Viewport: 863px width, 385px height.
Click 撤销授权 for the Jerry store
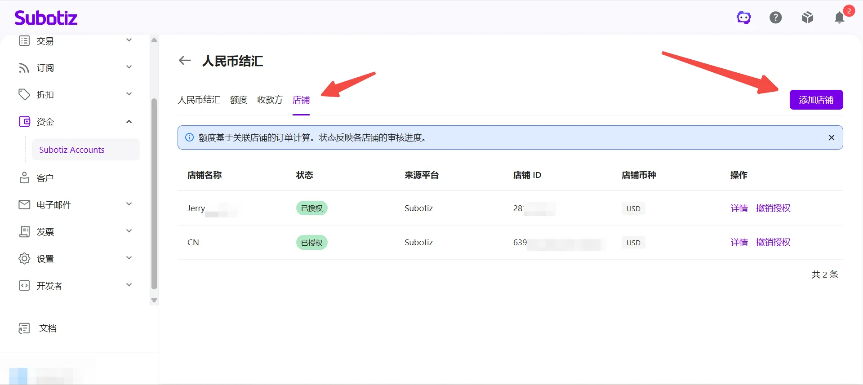[773, 208]
